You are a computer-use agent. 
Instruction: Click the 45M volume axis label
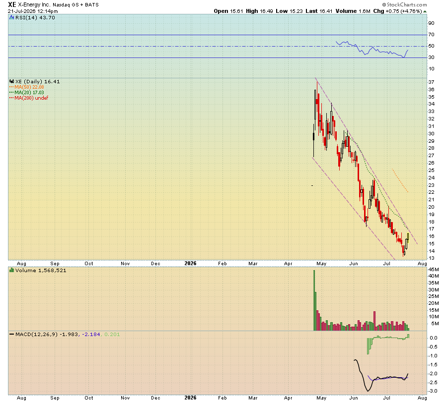(434, 270)
